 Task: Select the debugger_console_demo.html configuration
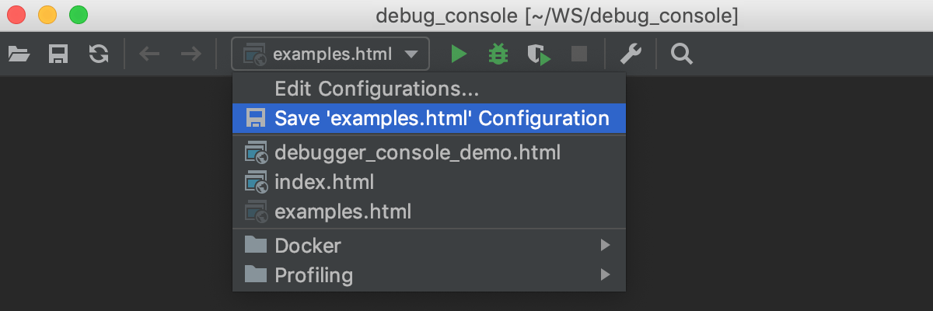pos(429,152)
